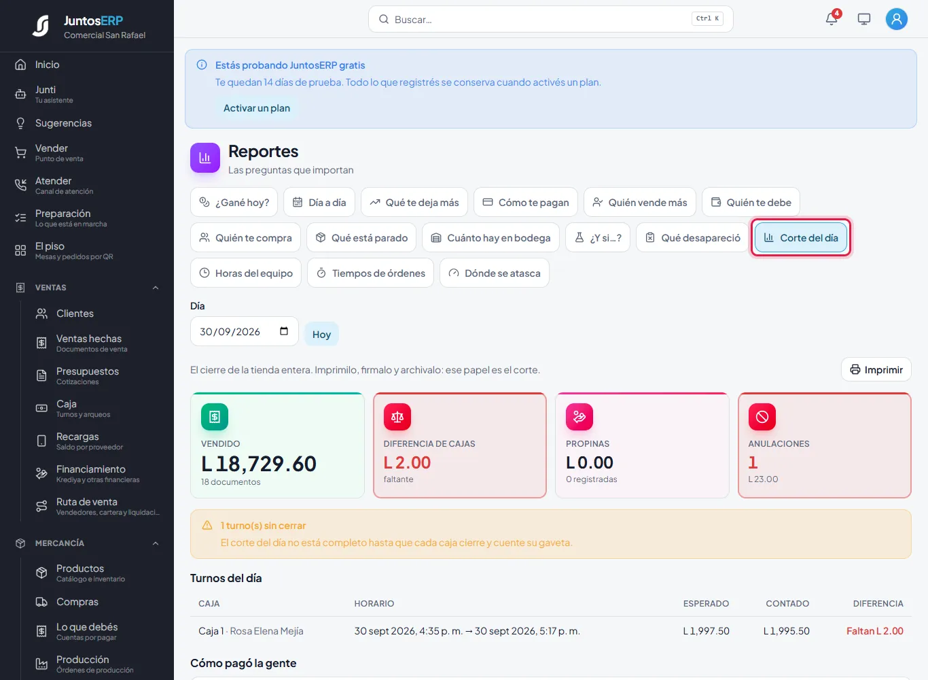Select the Cuánto hay en bodega tab
The image size is (928, 680).
coord(490,237)
